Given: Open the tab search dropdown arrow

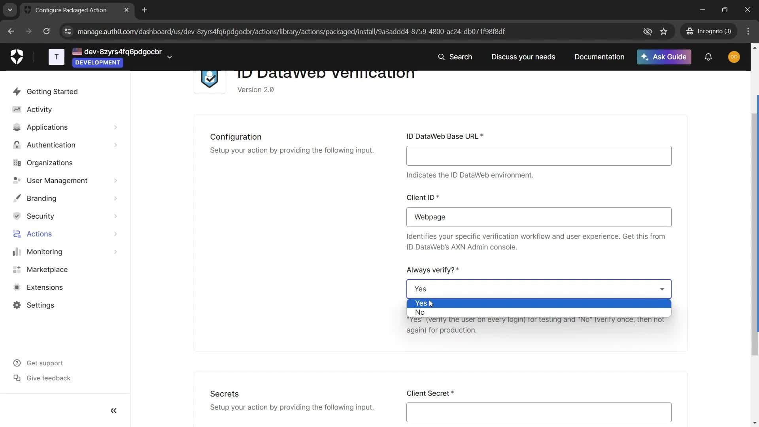Looking at the screenshot, I should pos(10,10).
